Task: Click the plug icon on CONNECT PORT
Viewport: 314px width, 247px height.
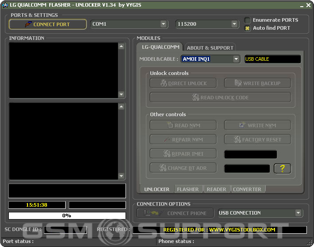Action: (x=28, y=24)
